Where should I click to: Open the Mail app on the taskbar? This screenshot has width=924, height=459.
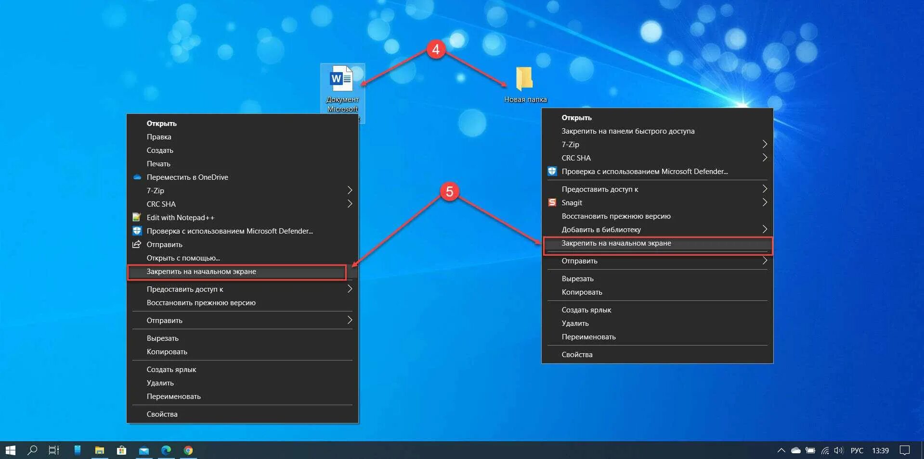coord(144,450)
